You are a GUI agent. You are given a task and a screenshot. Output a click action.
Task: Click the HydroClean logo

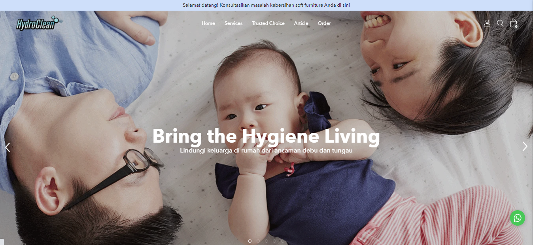coord(39,23)
